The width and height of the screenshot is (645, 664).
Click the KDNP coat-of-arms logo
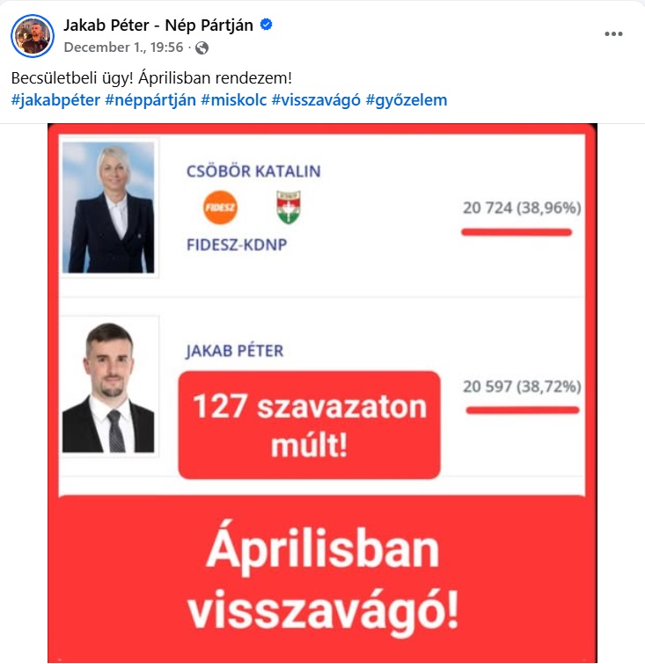point(288,207)
